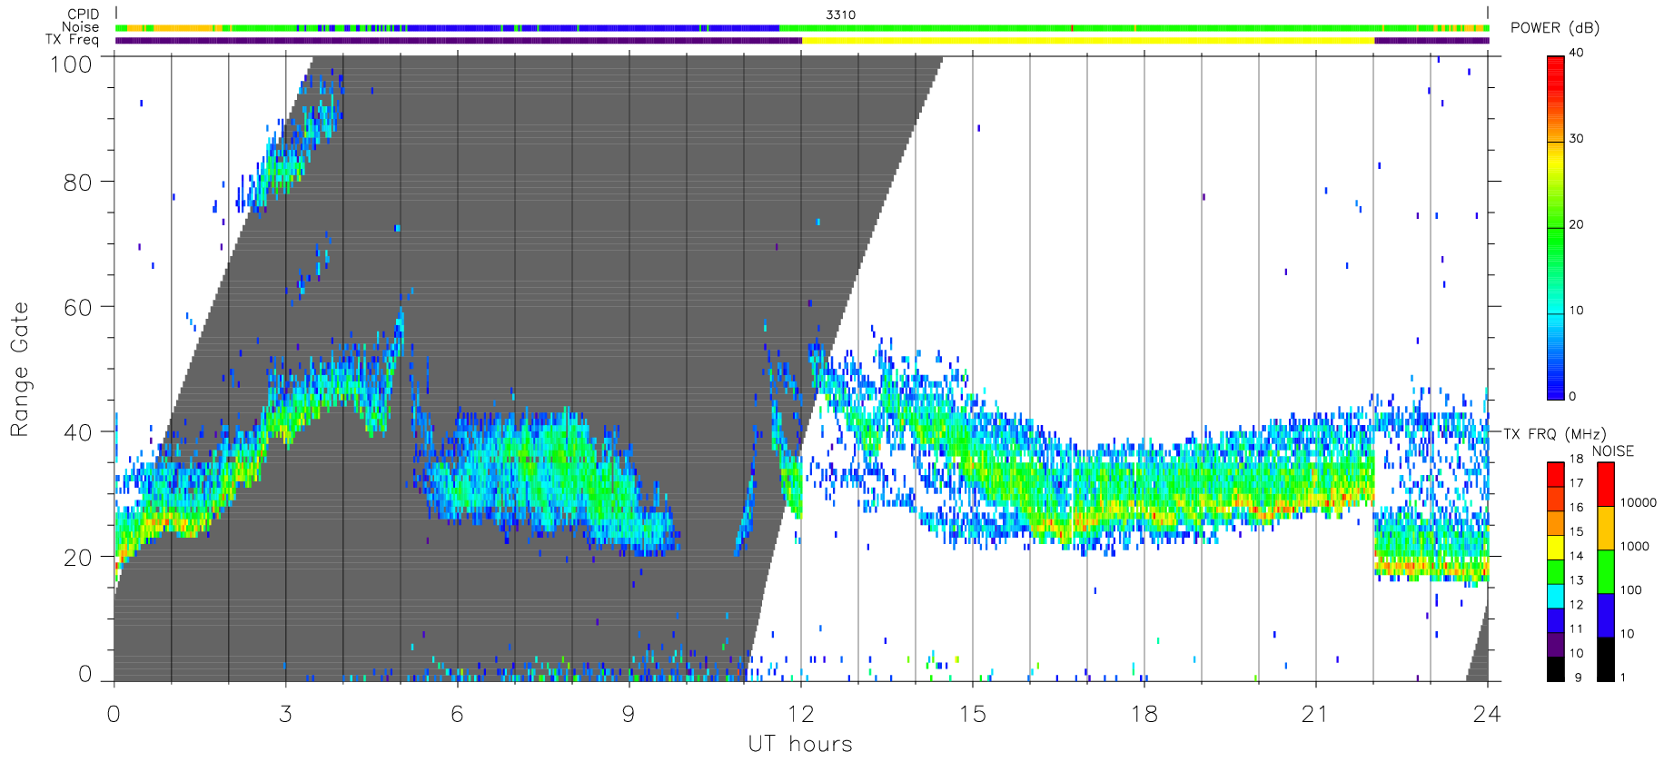Click the UT hours axis title
Image resolution: width=1674 pixels, height=772 pixels.
800,744
